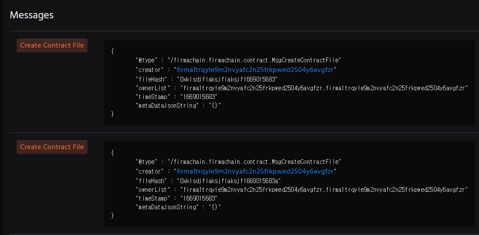Click timeStamp value in bottom message
The image size is (479, 235).
pos(198,198)
